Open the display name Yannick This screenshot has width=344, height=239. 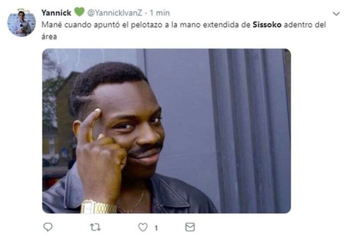coord(56,13)
